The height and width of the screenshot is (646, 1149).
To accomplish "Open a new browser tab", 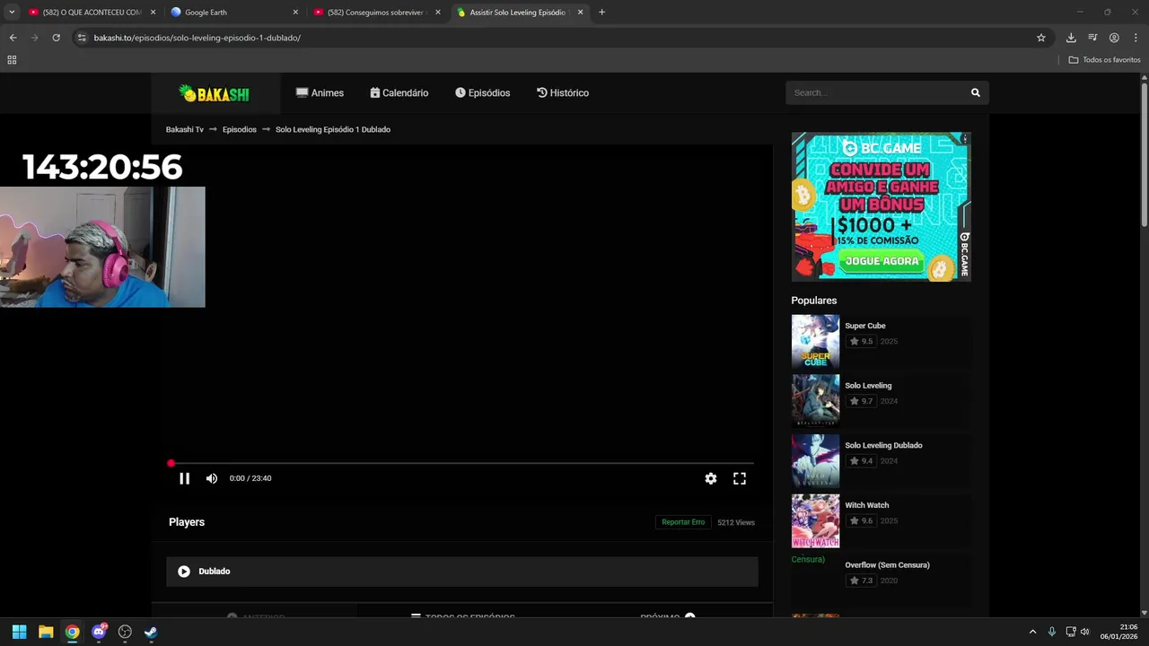I will (601, 13).
